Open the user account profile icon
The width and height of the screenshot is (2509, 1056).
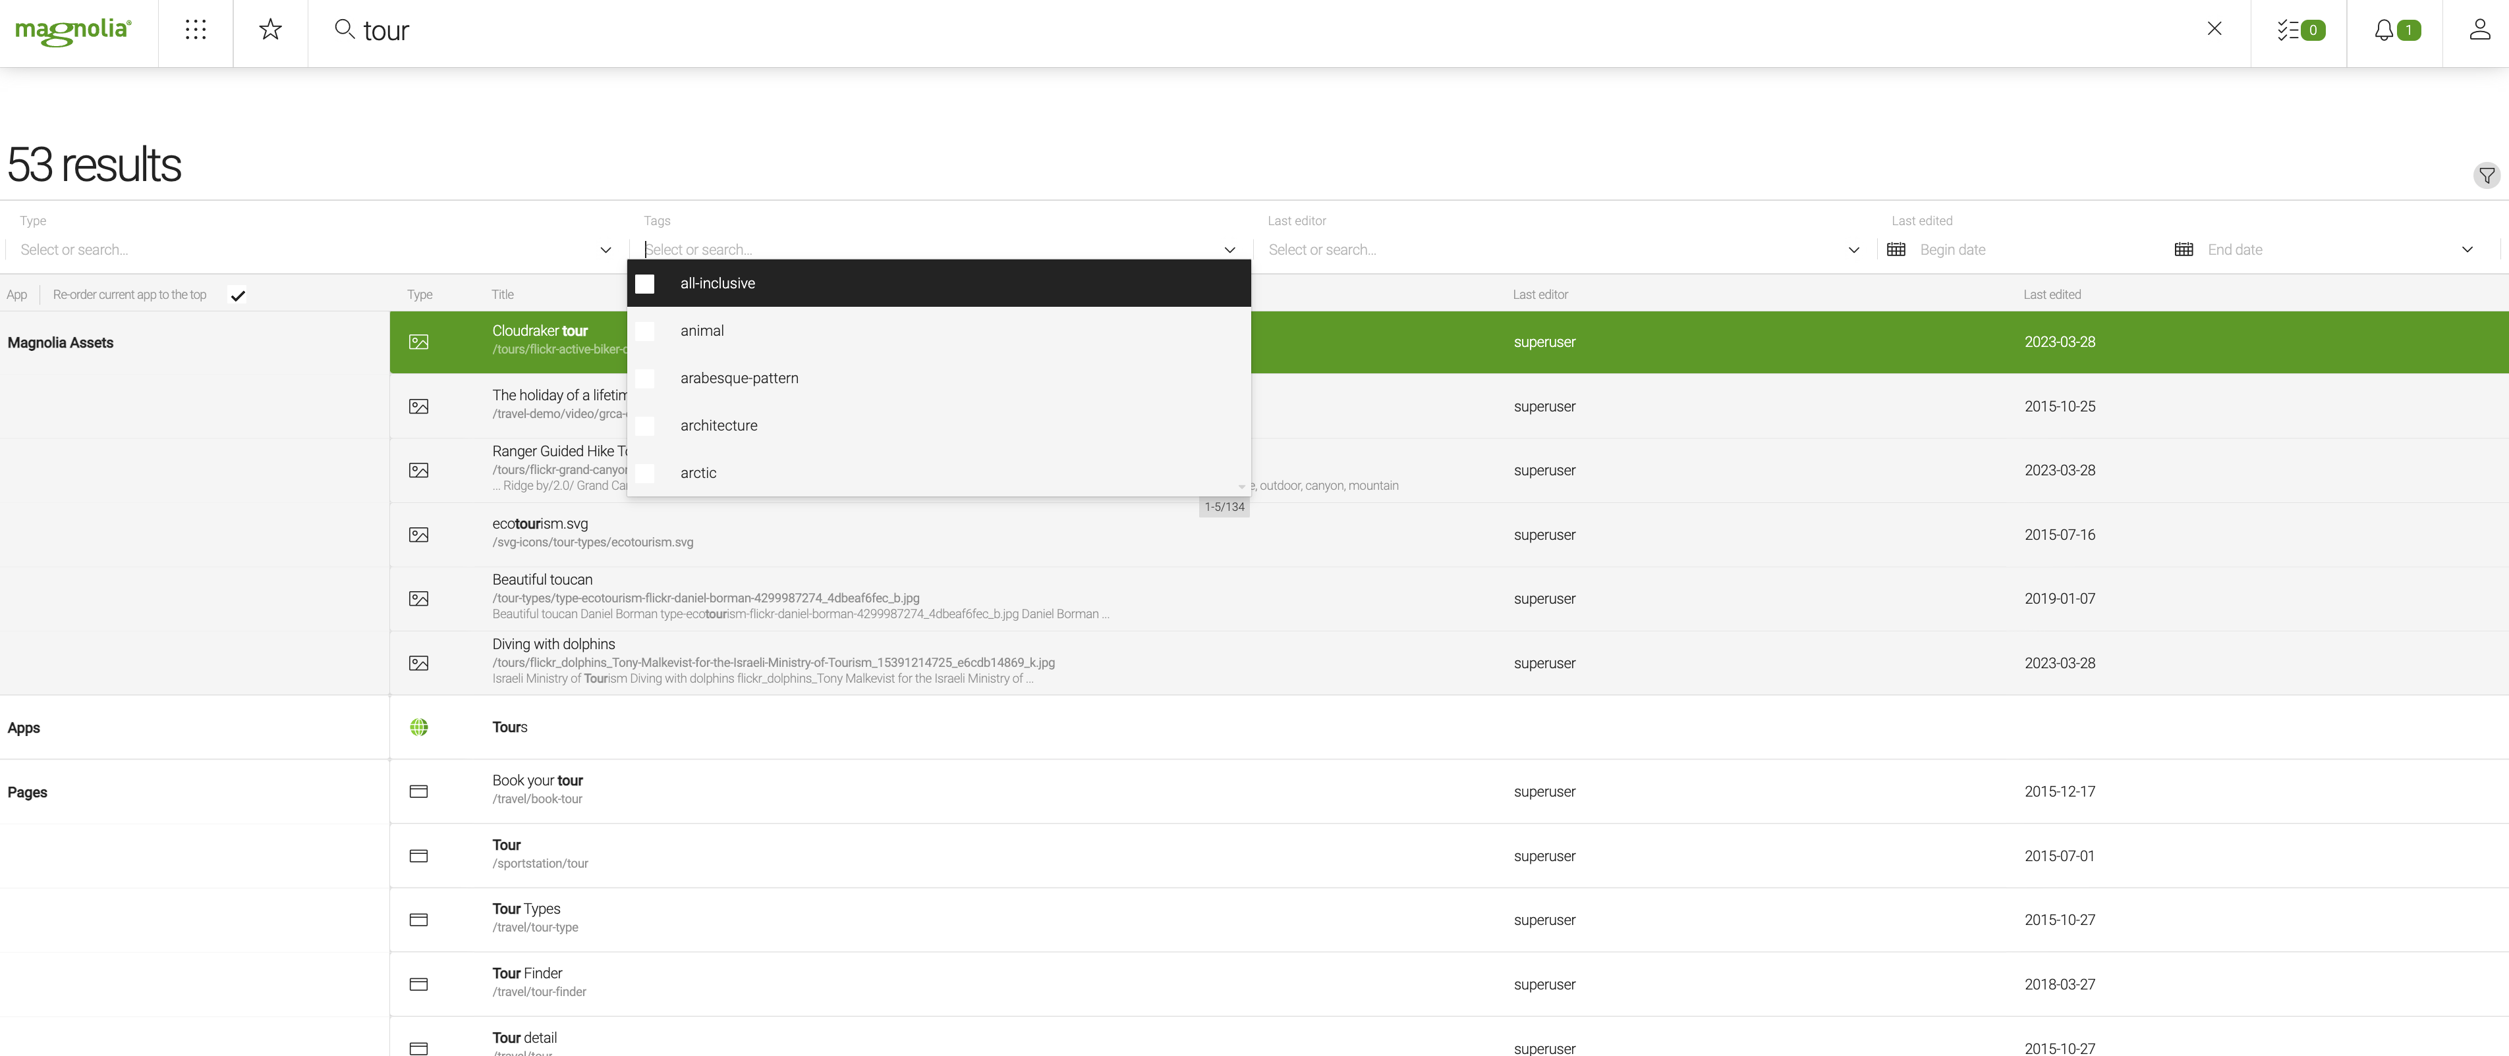point(2479,30)
